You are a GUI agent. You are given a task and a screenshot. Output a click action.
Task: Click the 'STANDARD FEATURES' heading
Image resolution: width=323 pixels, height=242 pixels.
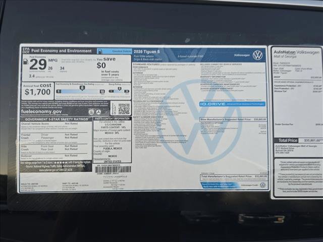(x=146, y=65)
